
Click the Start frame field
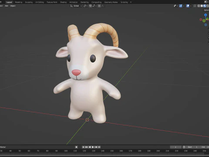(x=192, y=147)
